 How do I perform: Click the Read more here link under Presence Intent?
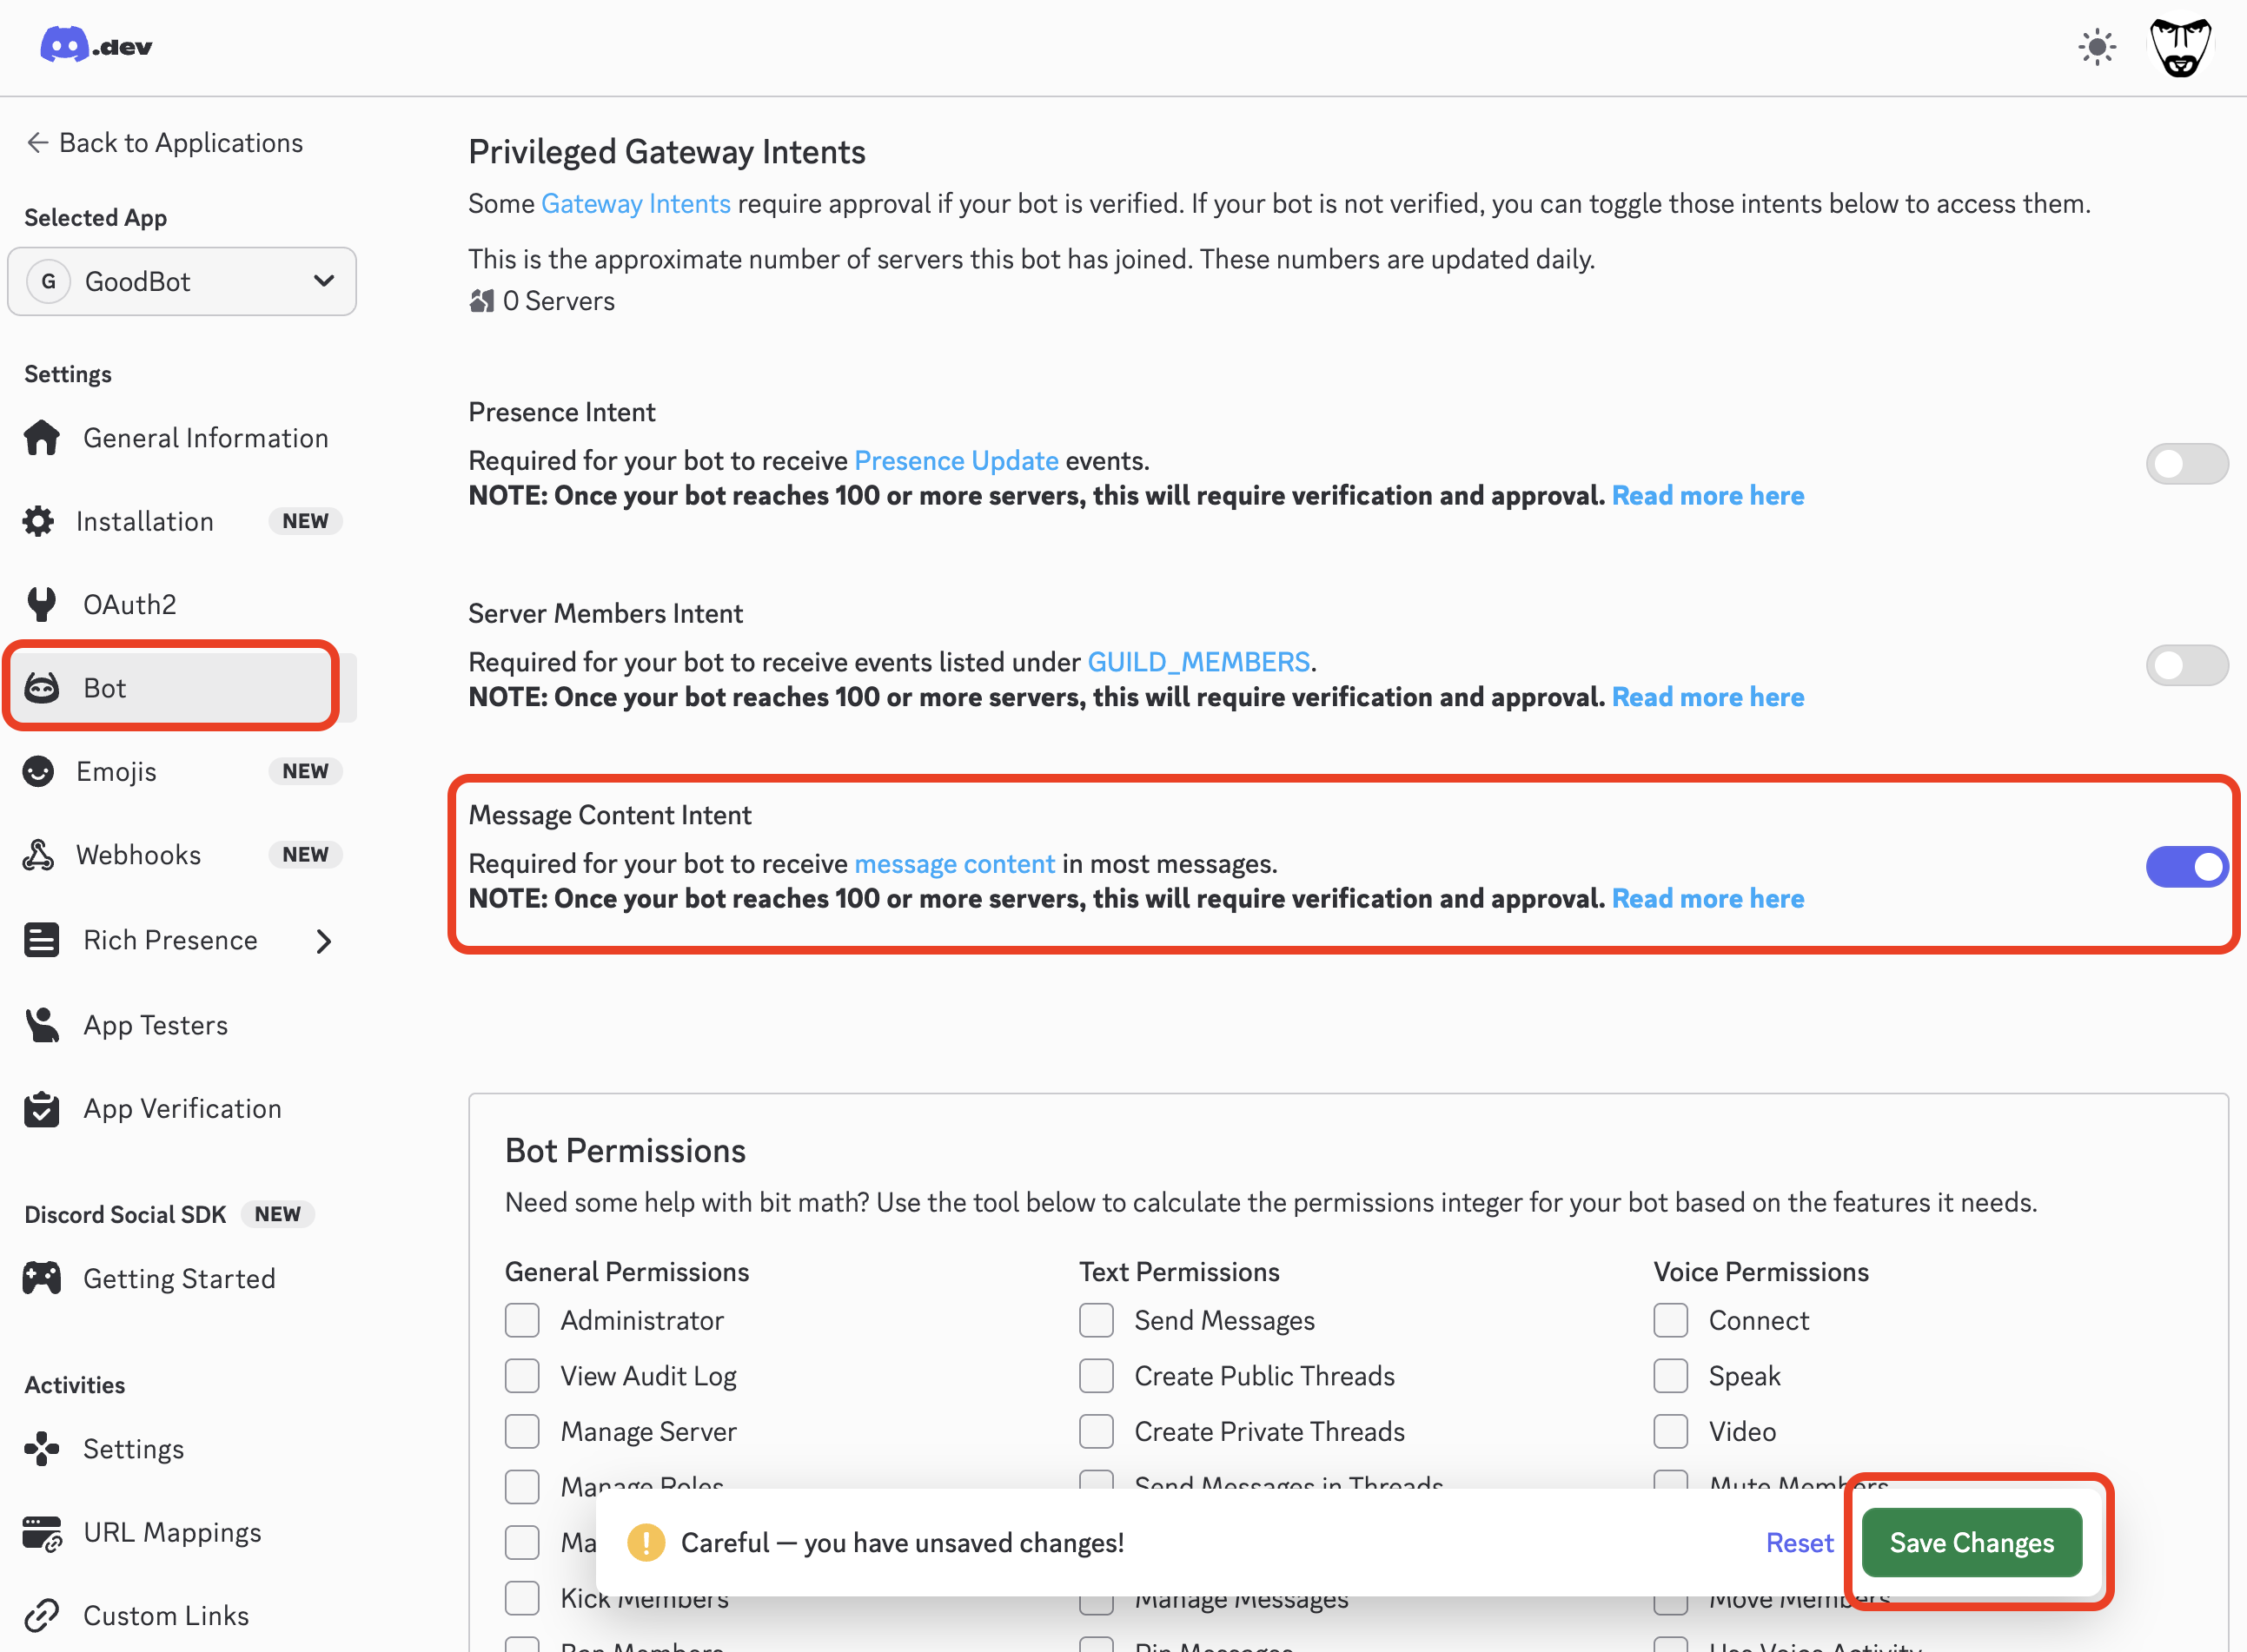click(1707, 494)
